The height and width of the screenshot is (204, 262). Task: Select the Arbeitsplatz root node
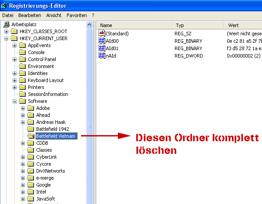click(24, 24)
